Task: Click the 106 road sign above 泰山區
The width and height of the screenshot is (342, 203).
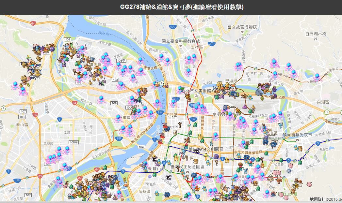Action: pos(22,117)
